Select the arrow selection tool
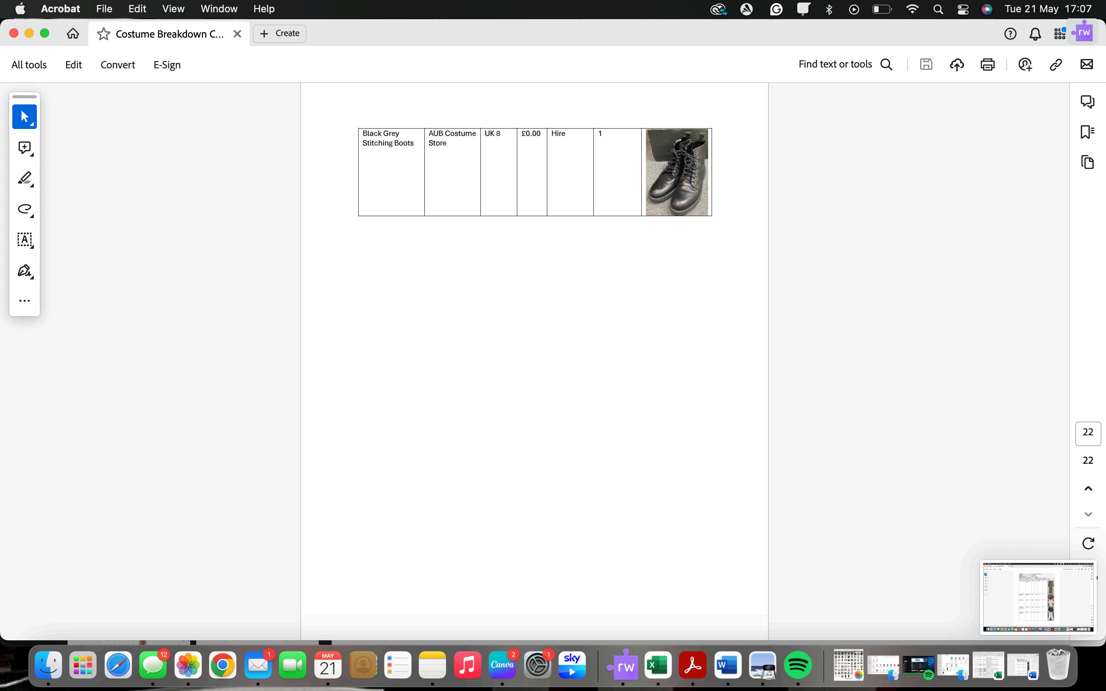Image resolution: width=1106 pixels, height=691 pixels. pos(24,117)
